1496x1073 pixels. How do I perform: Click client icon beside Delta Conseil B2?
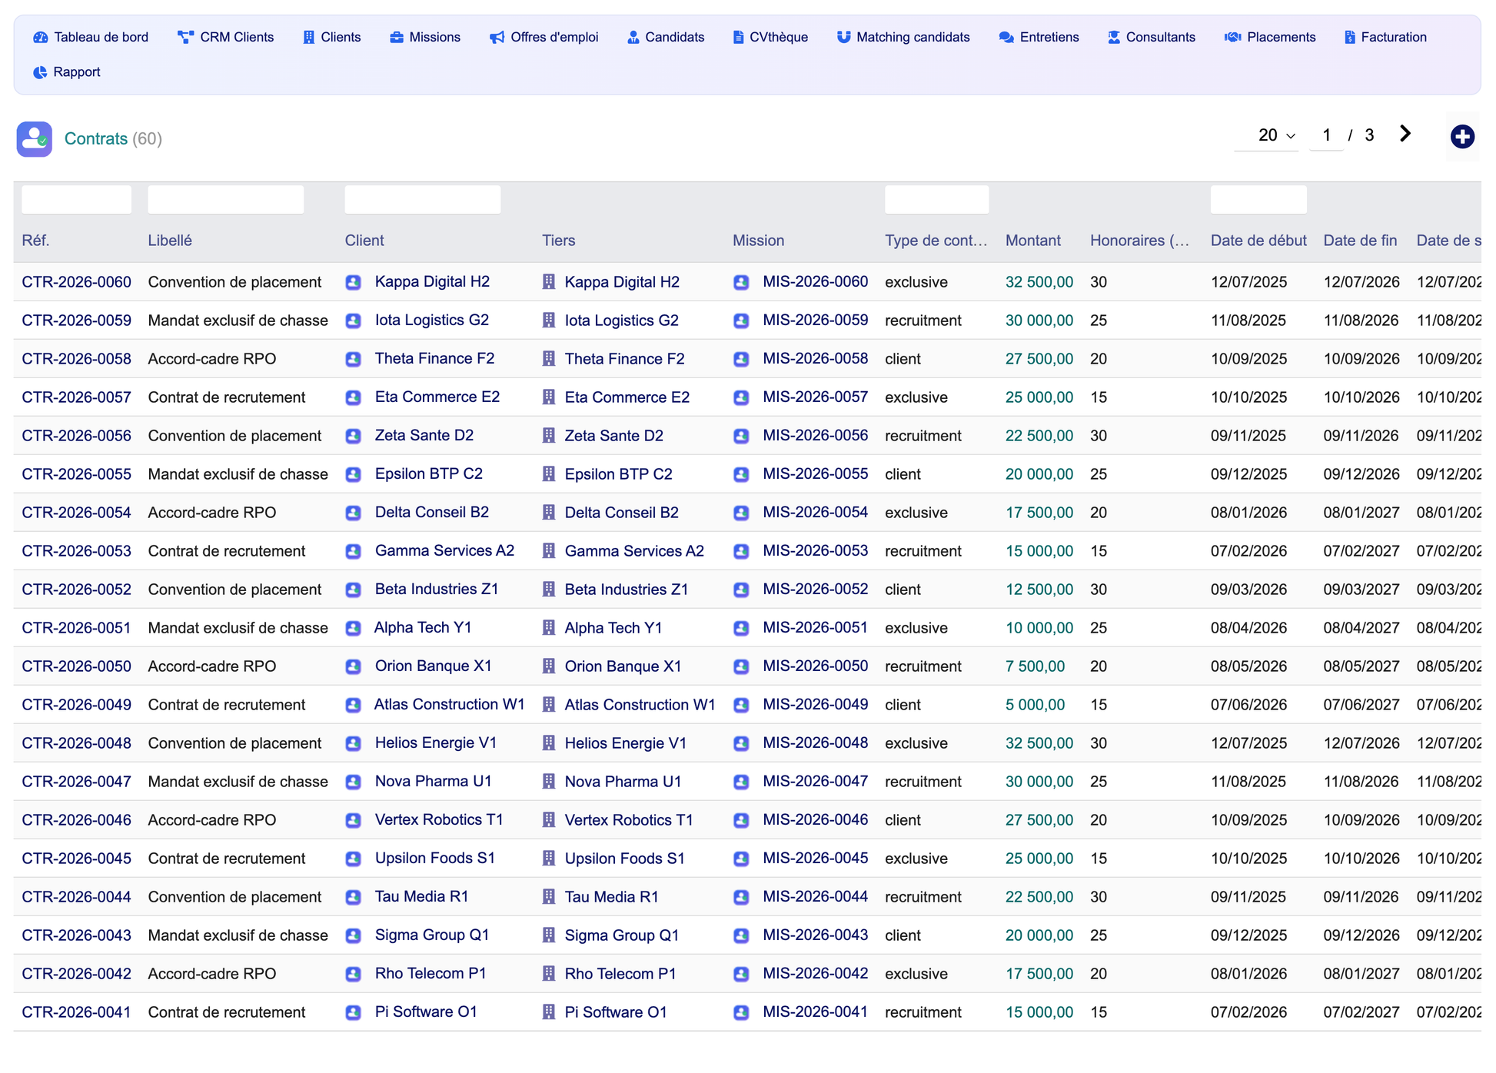(354, 513)
